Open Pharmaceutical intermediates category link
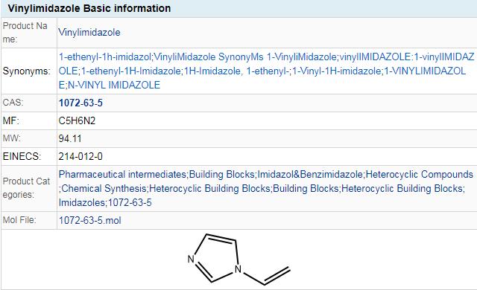This screenshot has width=477, height=290. 122,175
